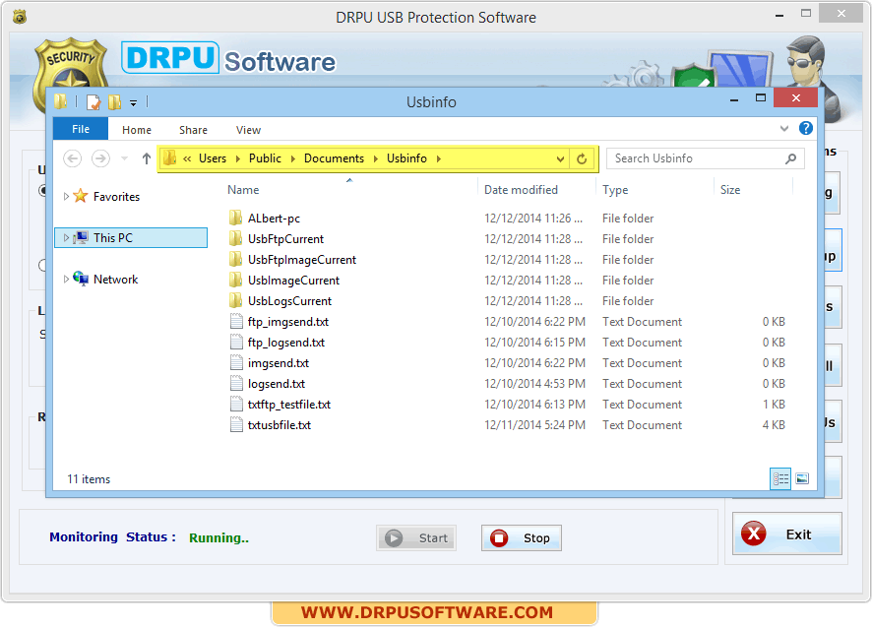The height and width of the screenshot is (628, 872).
Task: Click date 12/10/2014 6:13 PM cell
Action: (534, 405)
